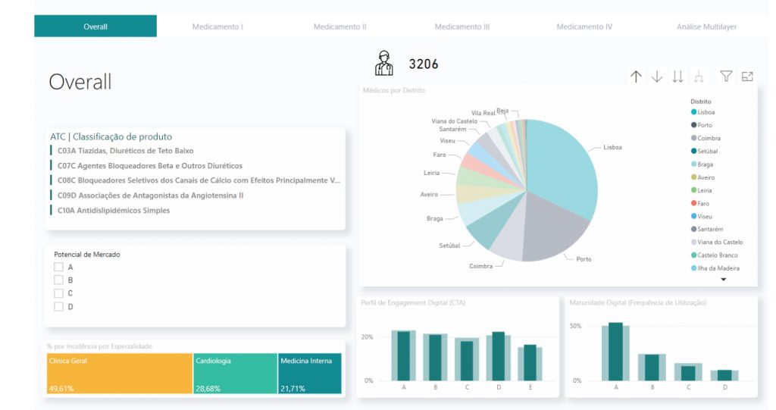Click the Lisboa legend marker

(693, 111)
